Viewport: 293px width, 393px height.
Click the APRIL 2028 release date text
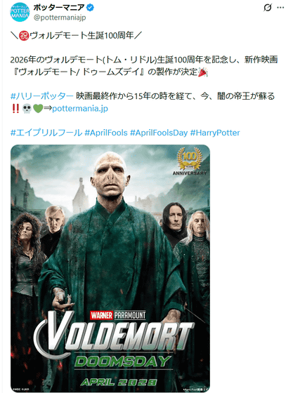(119, 382)
